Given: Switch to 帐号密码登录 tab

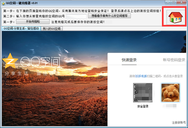Looking at the screenshot, I should 174,60.
